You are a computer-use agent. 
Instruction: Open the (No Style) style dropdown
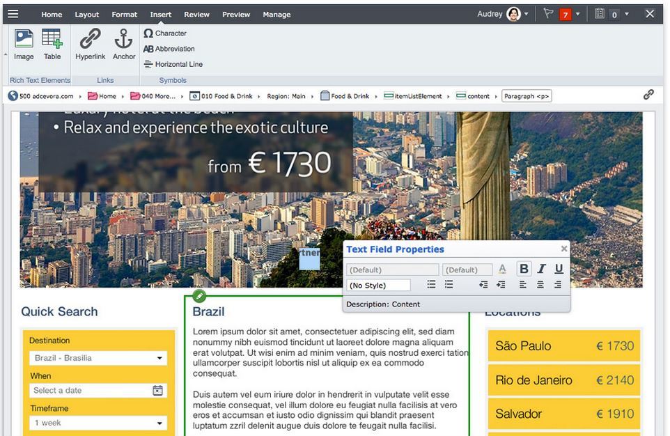click(x=379, y=285)
